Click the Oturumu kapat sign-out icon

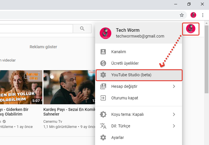pos(103,98)
